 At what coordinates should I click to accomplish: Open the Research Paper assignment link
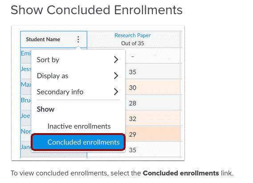point(132,35)
